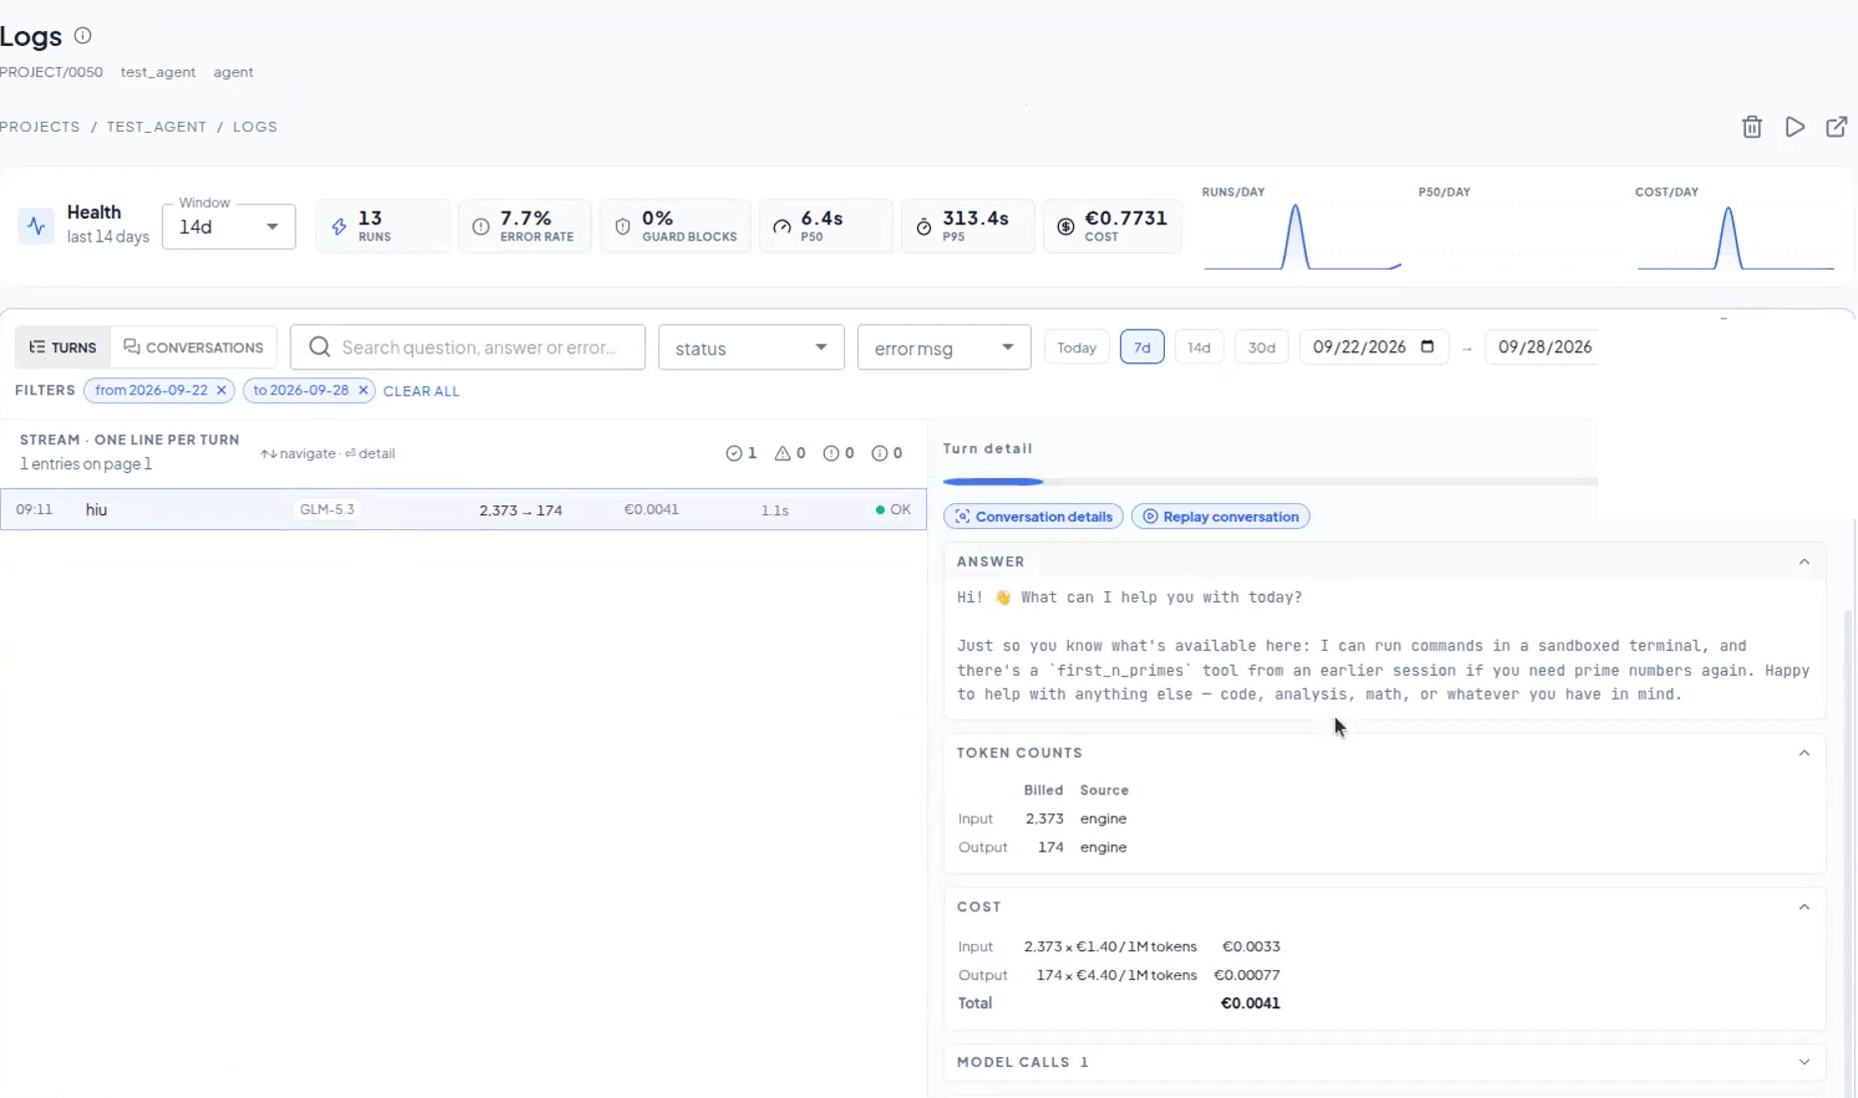Click Clear All filters link
1858x1098 pixels.
click(x=422, y=391)
